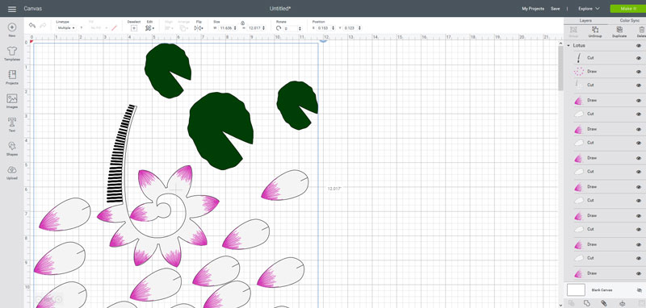Screen dimensions: 646x308
Task: Open the Projects panel in the sidebar
Action: coord(12,77)
